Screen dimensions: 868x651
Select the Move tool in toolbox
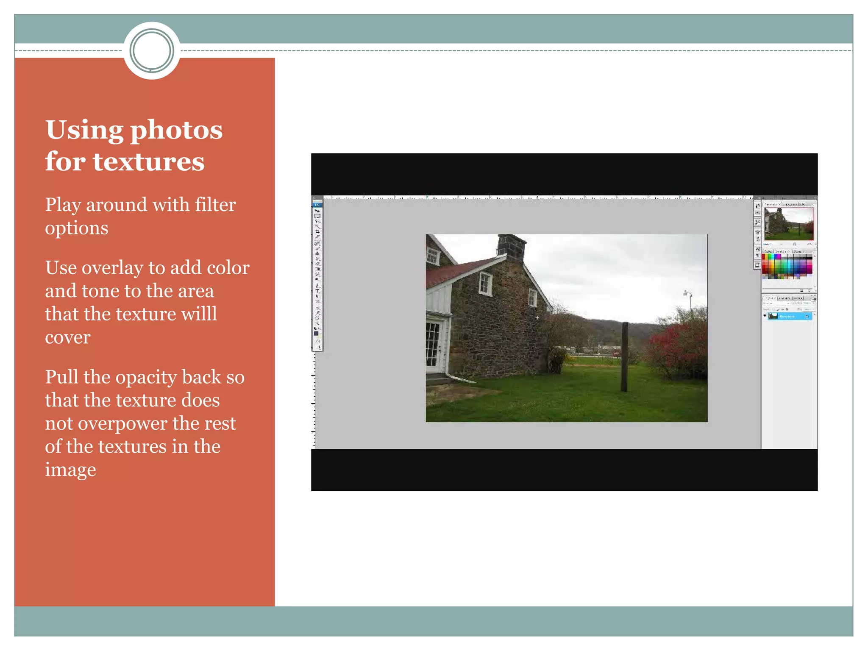pos(317,211)
